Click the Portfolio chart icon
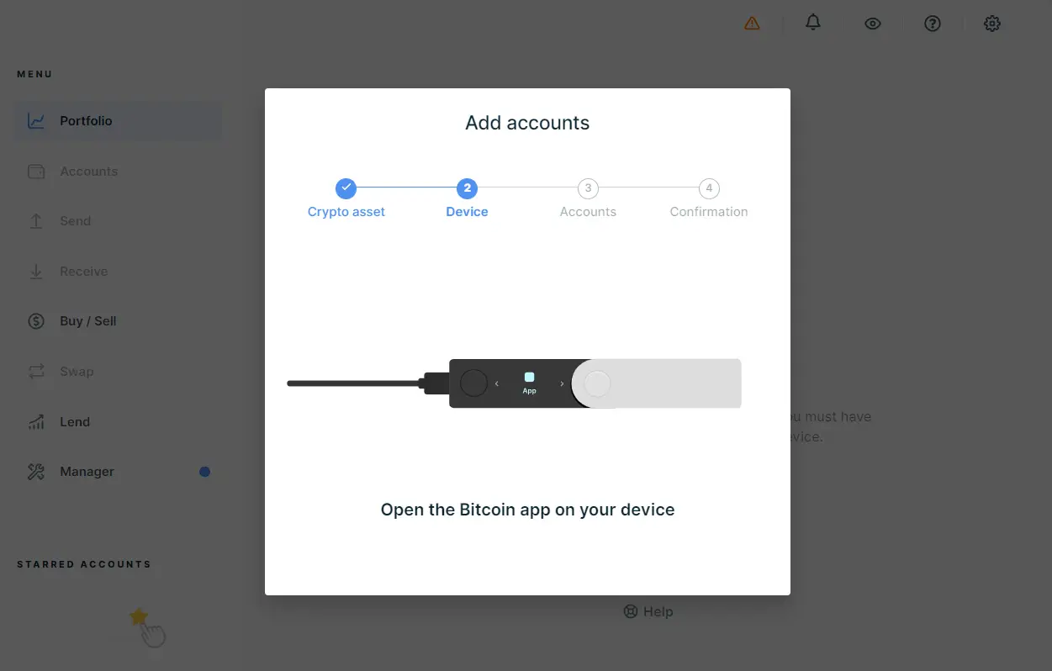Viewport: 1052px width, 671px height. coord(36,121)
